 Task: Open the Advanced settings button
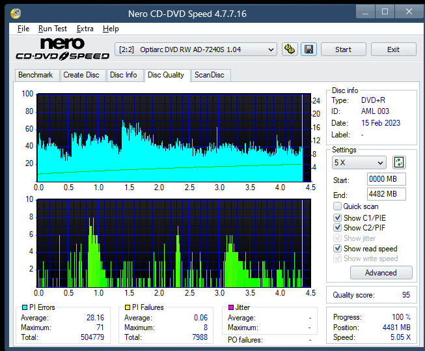point(381,273)
